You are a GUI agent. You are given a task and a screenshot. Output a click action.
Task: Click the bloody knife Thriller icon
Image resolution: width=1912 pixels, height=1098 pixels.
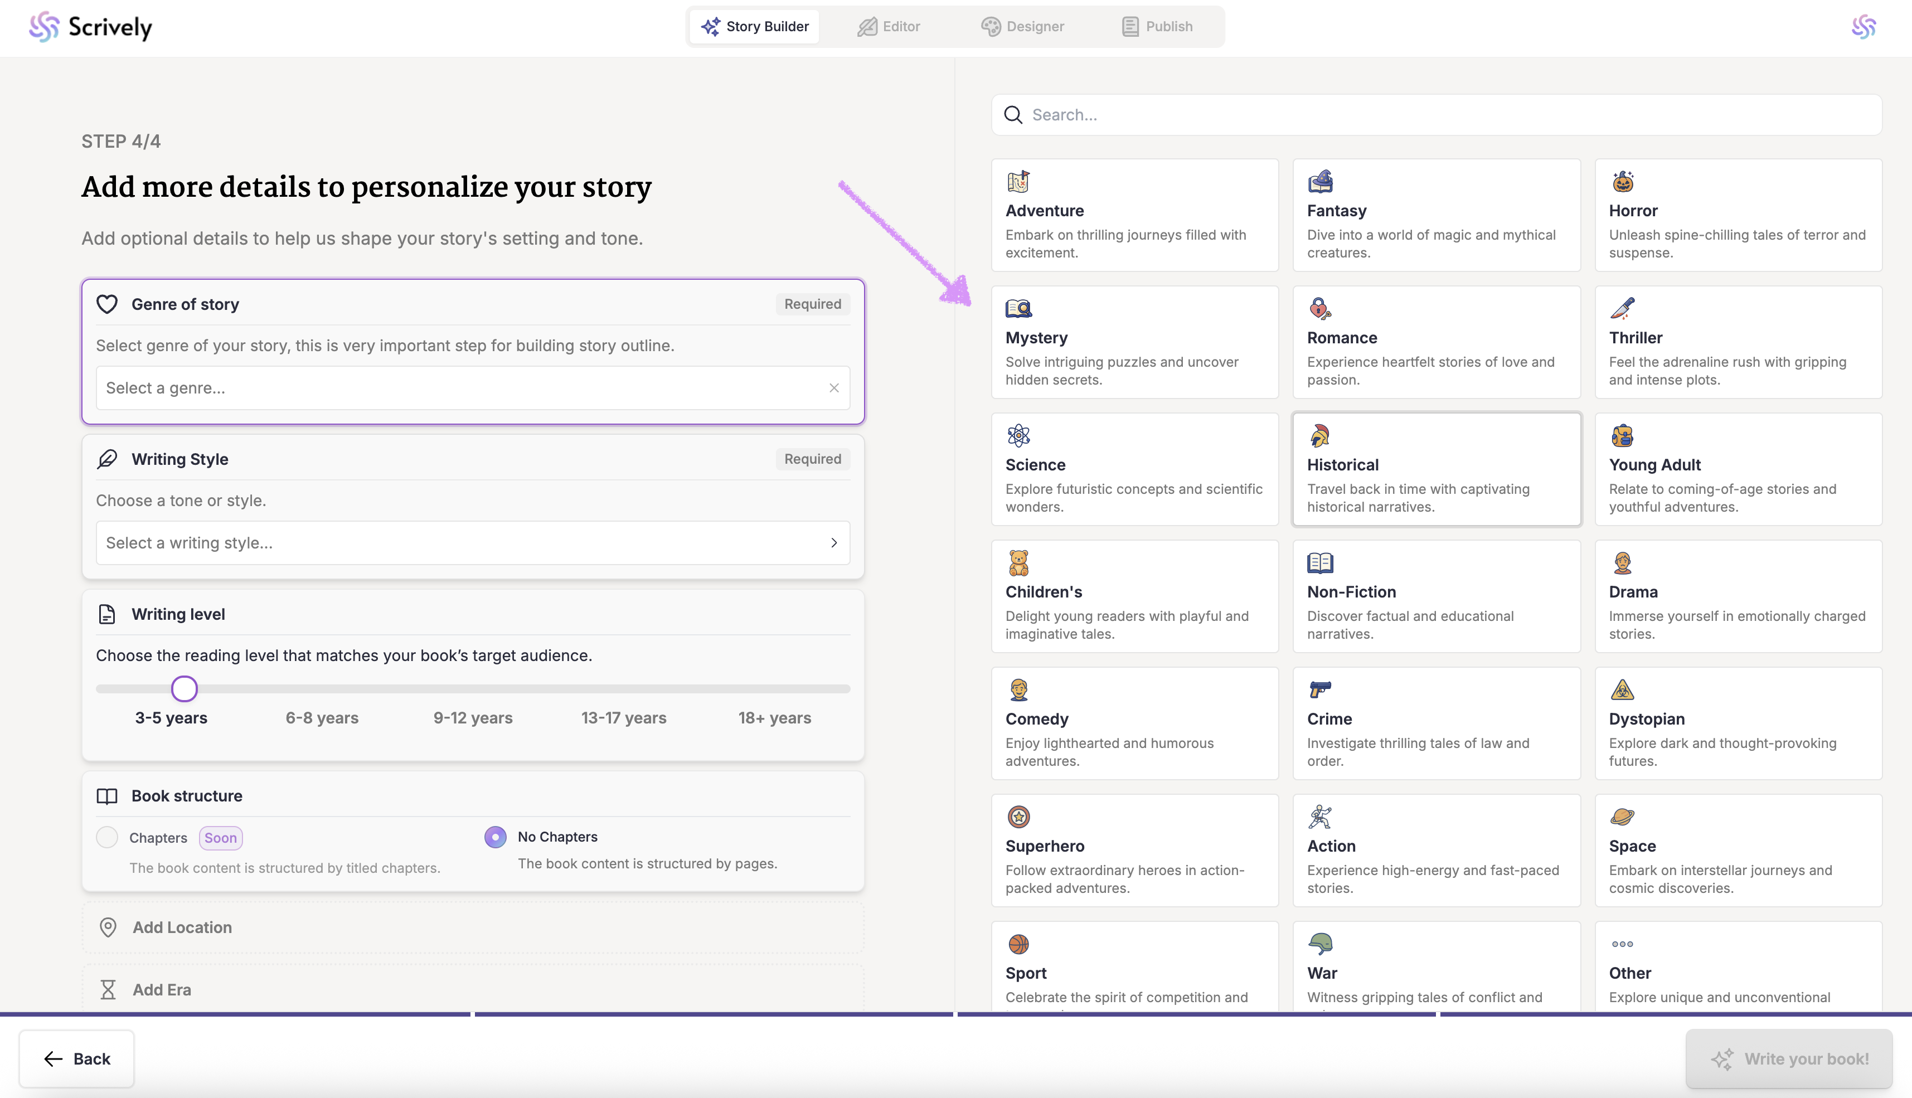[1622, 308]
